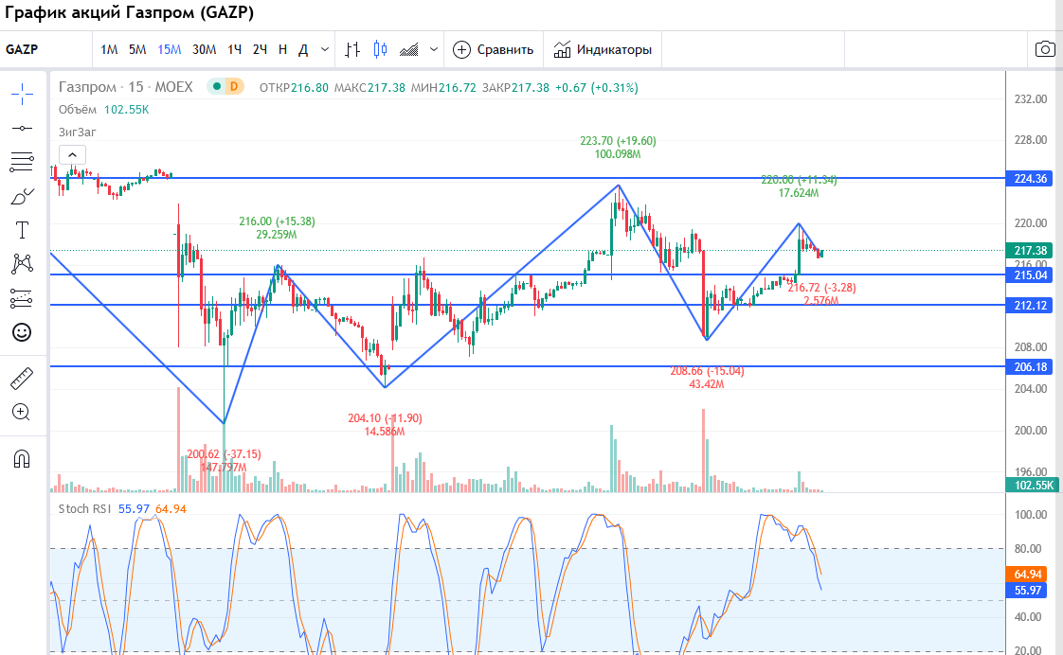Image resolution: width=1063 pixels, height=655 pixels.
Task: Click the orange Stoch RSI value 64.94 axis label
Action: point(1028,575)
